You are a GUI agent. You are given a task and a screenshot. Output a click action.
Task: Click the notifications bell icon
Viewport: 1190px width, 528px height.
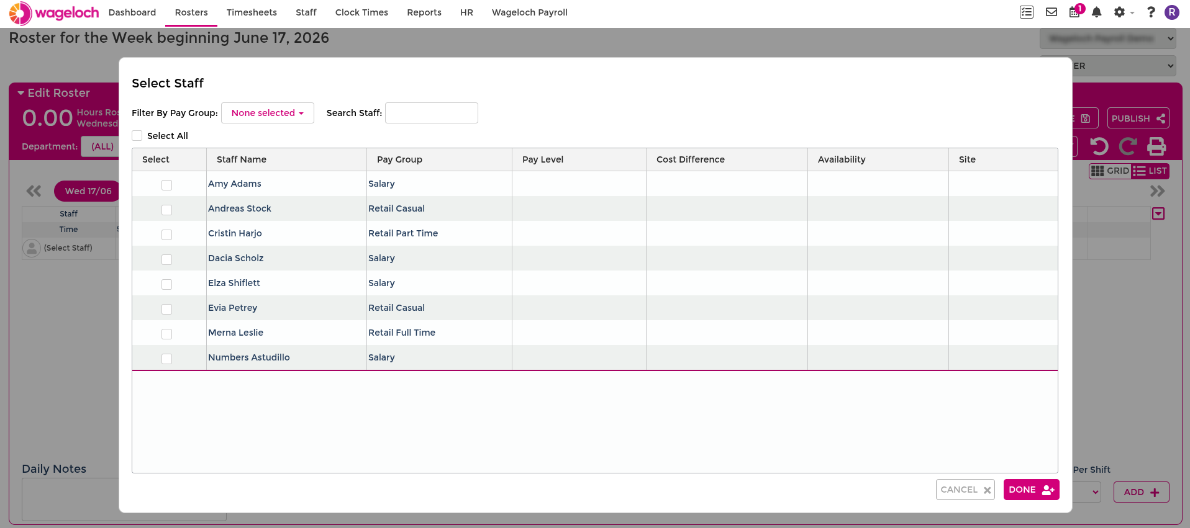pyautogui.click(x=1097, y=12)
